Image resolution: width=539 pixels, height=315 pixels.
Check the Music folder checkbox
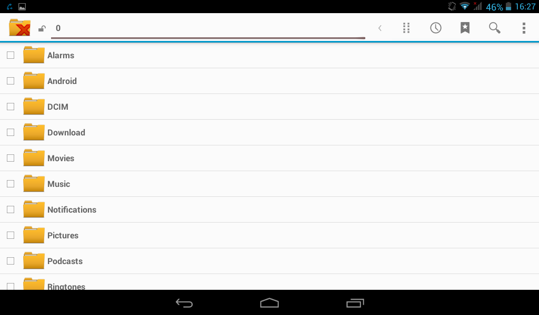click(11, 184)
